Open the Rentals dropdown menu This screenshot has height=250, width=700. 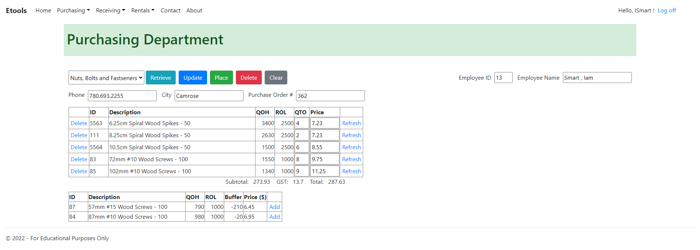tap(143, 11)
